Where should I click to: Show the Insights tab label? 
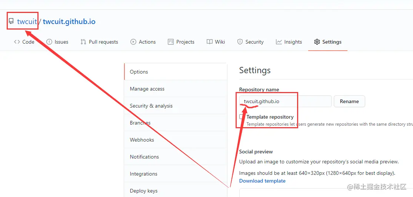(293, 42)
